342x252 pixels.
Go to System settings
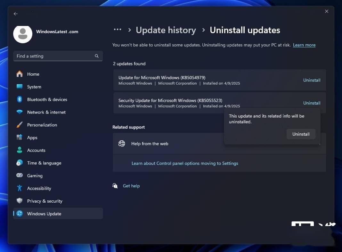[x=58, y=87]
